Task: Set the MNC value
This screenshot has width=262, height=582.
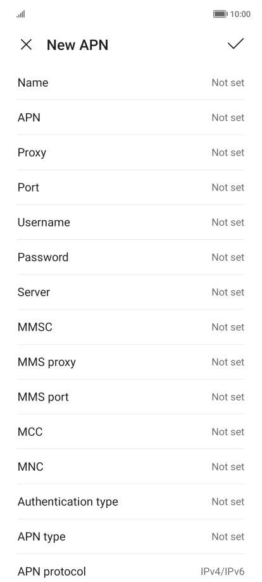Action: pos(131,466)
